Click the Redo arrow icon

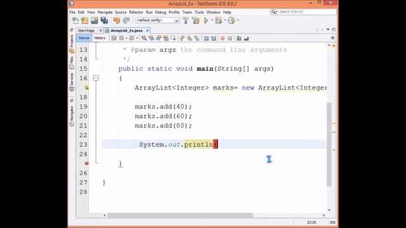click(126, 20)
